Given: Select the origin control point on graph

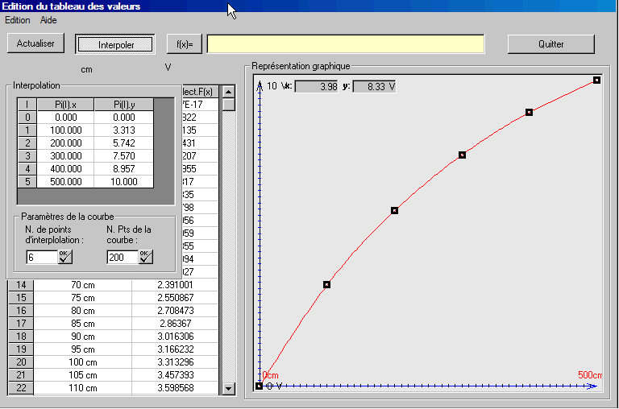Looking at the screenshot, I should [x=259, y=386].
